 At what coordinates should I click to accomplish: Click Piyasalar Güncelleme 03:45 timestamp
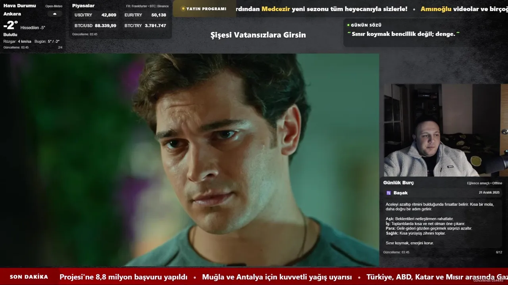point(85,34)
